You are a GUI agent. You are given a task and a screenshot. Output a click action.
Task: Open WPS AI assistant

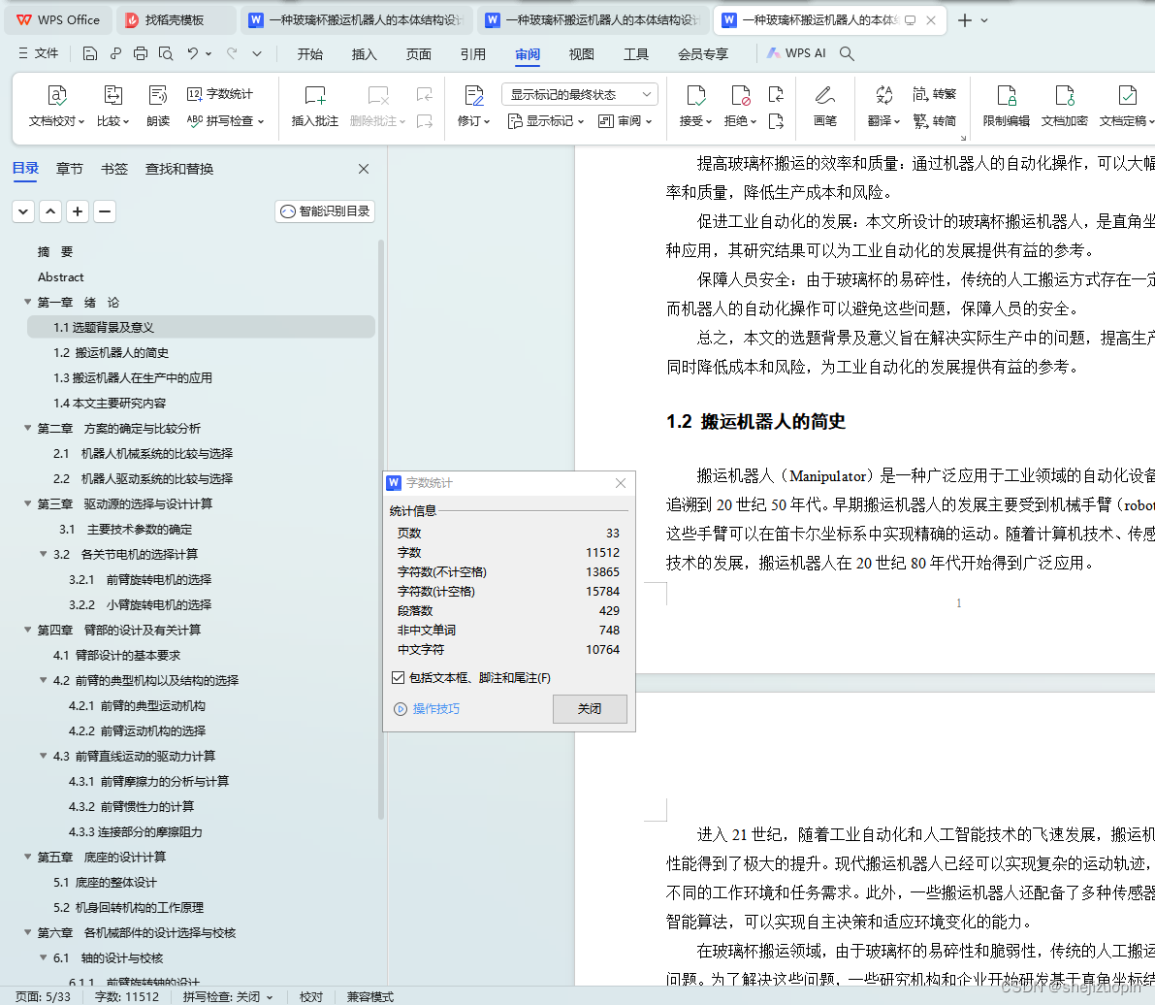pyautogui.click(x=796, y=53)
